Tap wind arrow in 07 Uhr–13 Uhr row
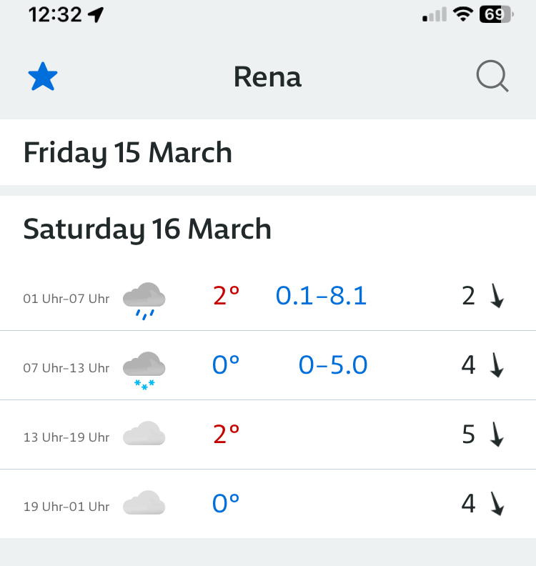536x566 pixels. (497, 365)
